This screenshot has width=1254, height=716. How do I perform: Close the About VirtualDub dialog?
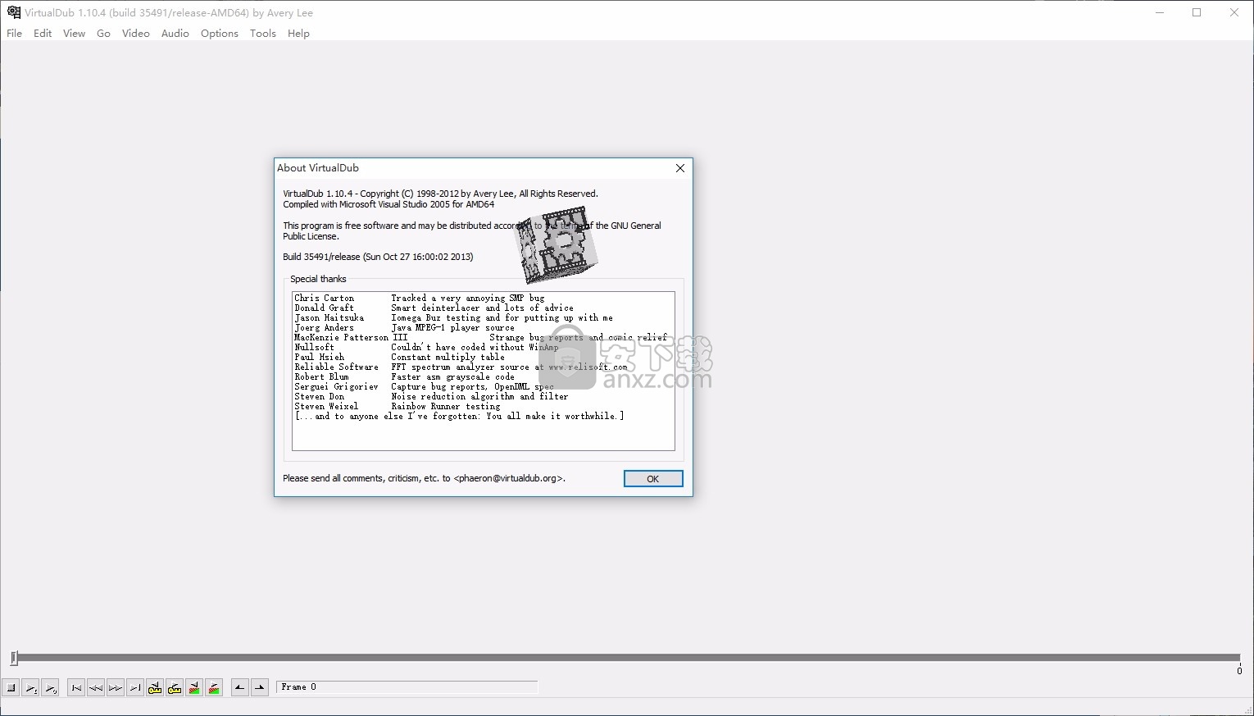(679, 168)
